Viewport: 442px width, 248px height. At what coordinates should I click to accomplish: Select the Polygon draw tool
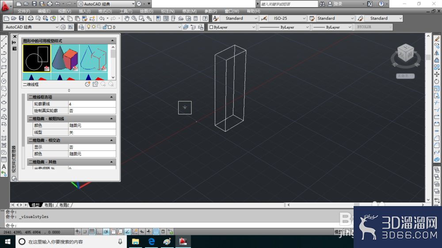[x=4, y=60]
